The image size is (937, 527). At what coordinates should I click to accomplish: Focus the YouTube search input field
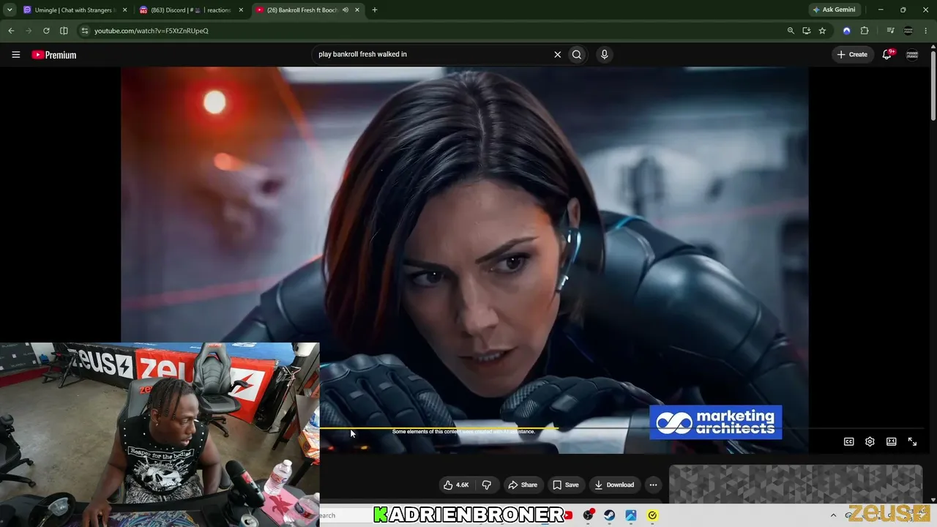432,54
